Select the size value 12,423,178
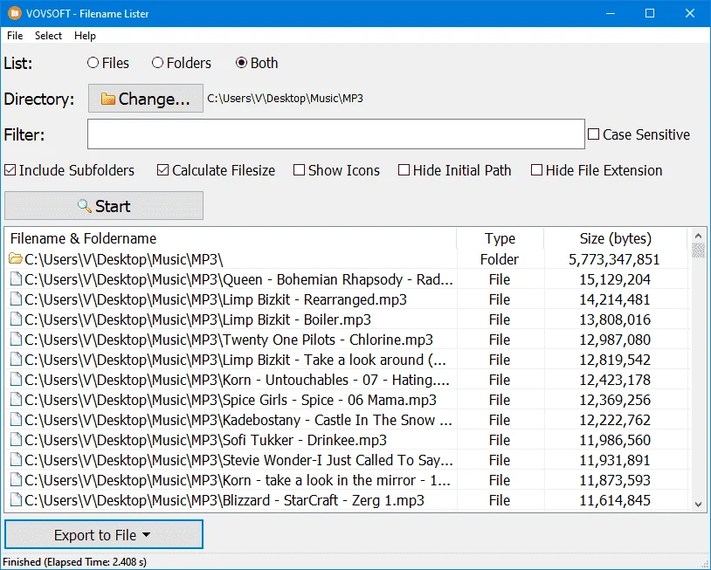Viewport: 711px width, 570px height. 615,379
